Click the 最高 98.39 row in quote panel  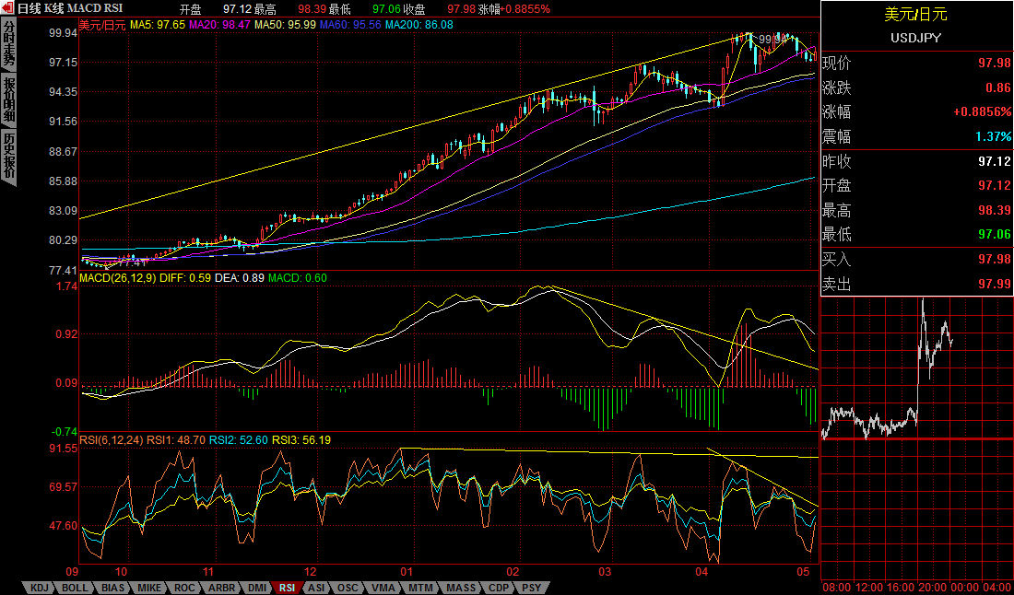916,210
